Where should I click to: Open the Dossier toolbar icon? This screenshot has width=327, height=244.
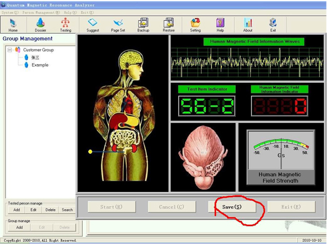click(x=41, y=25)
